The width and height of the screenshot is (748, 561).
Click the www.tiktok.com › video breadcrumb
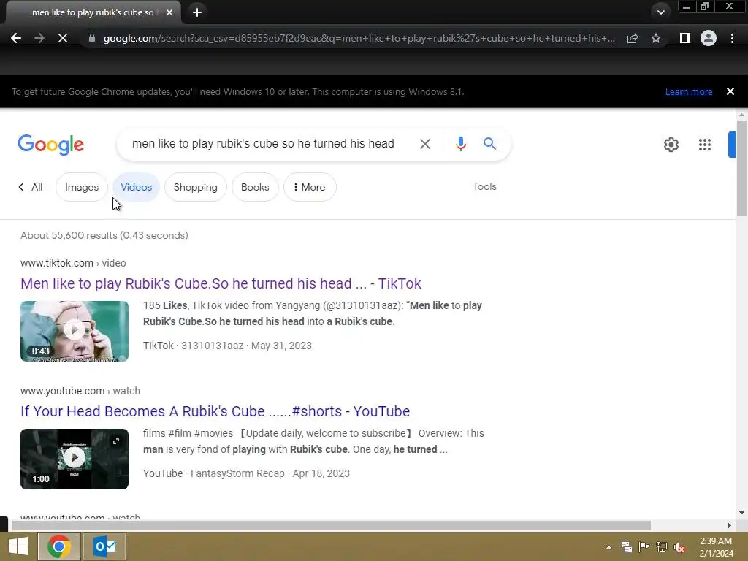74,263
